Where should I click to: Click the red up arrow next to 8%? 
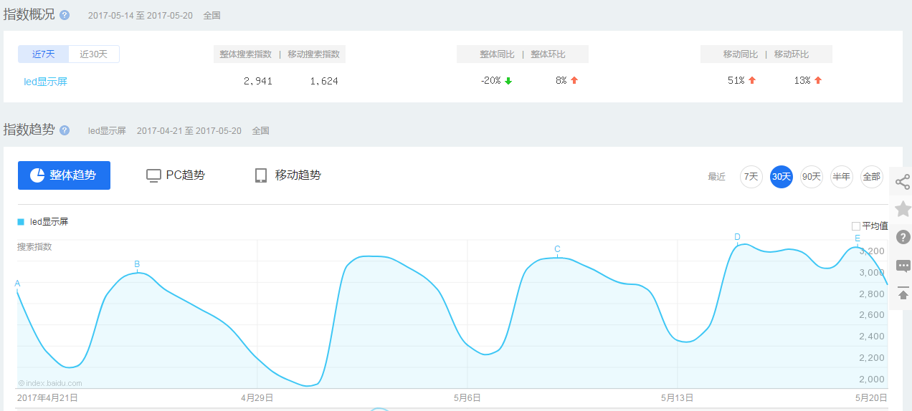[574, 81]
